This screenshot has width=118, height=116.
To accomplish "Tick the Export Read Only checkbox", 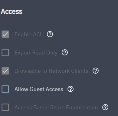I will (5, 52).
